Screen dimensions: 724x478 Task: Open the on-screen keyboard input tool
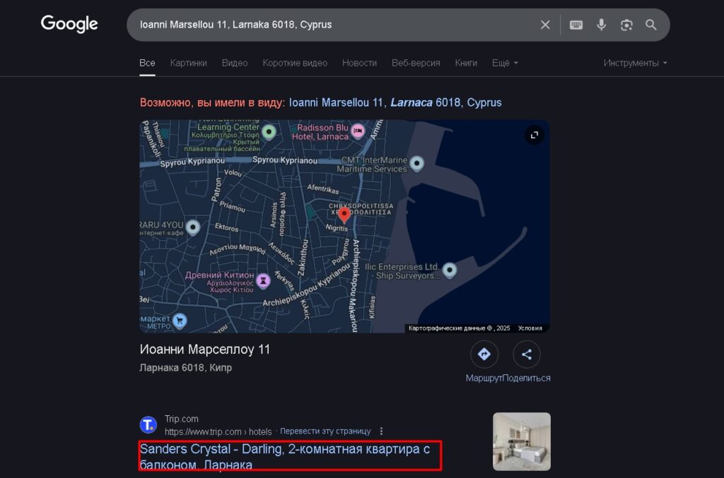coord(576,25)
